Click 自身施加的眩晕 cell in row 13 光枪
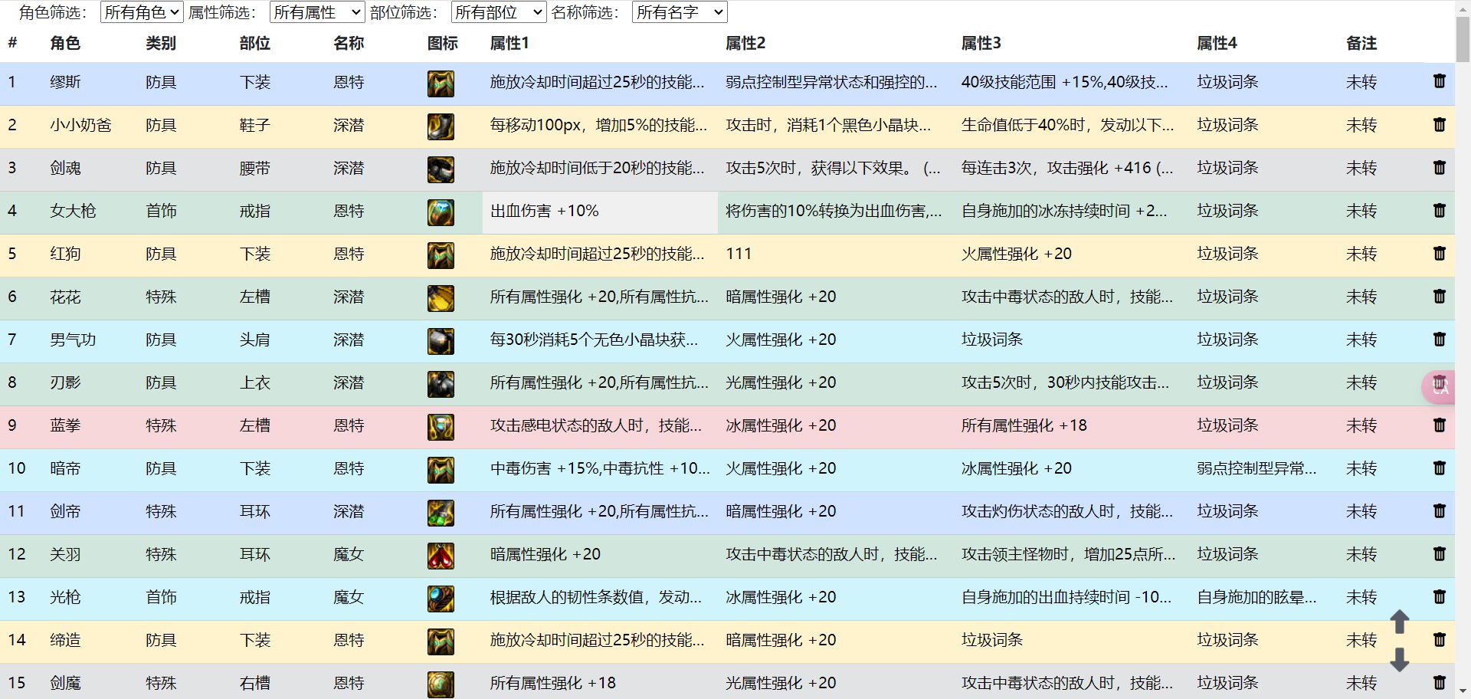This screenshot has height=699, width=1471. [x=1263, y=599]
